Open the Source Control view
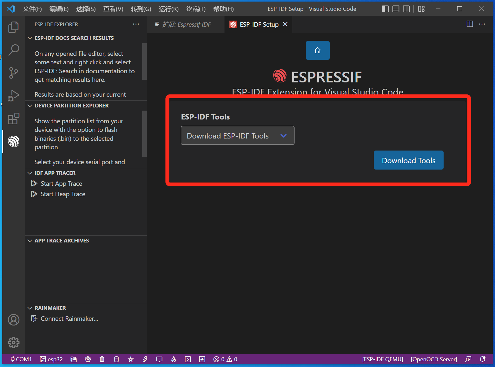Image resolution: width=495 pixels, height=367 pixels. [x=14, y=73]
